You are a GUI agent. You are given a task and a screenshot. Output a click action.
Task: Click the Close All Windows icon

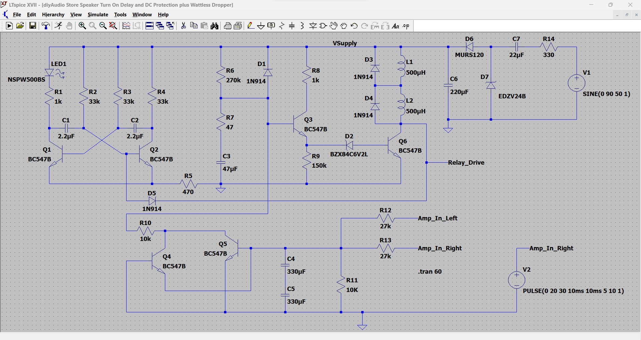pyautogui.click(x=170, y=26)
